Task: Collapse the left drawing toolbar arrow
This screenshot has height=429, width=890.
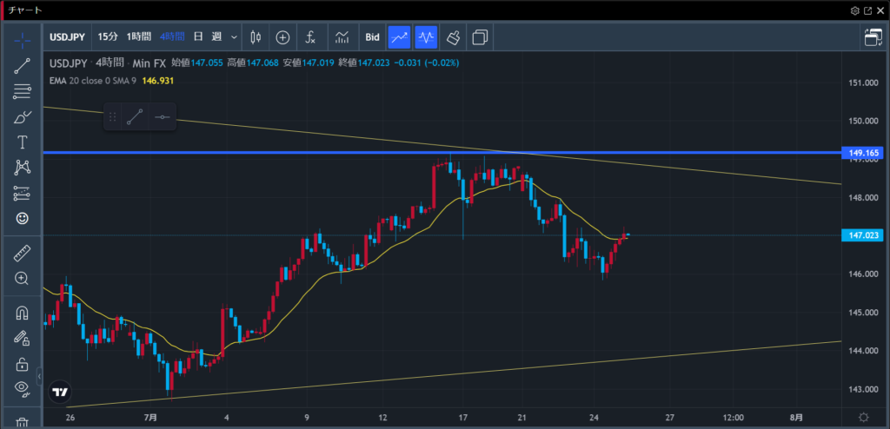Action: [x=39, y=376]
